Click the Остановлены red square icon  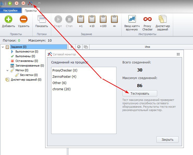(x=12, y=61)
